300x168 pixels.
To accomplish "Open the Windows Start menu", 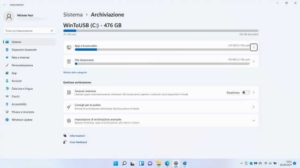I will click(116, 163).
